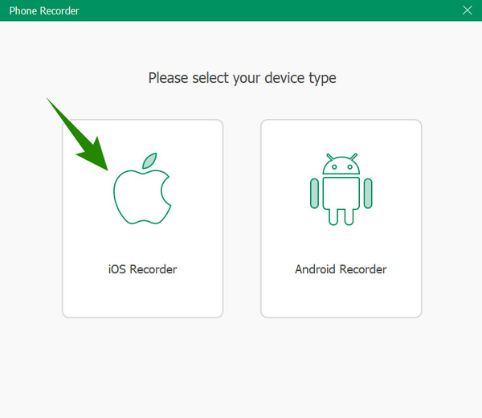Select the Android robot icon
Image resolution: width=482 pixels, height=418 pixels.
coord(341,189)
